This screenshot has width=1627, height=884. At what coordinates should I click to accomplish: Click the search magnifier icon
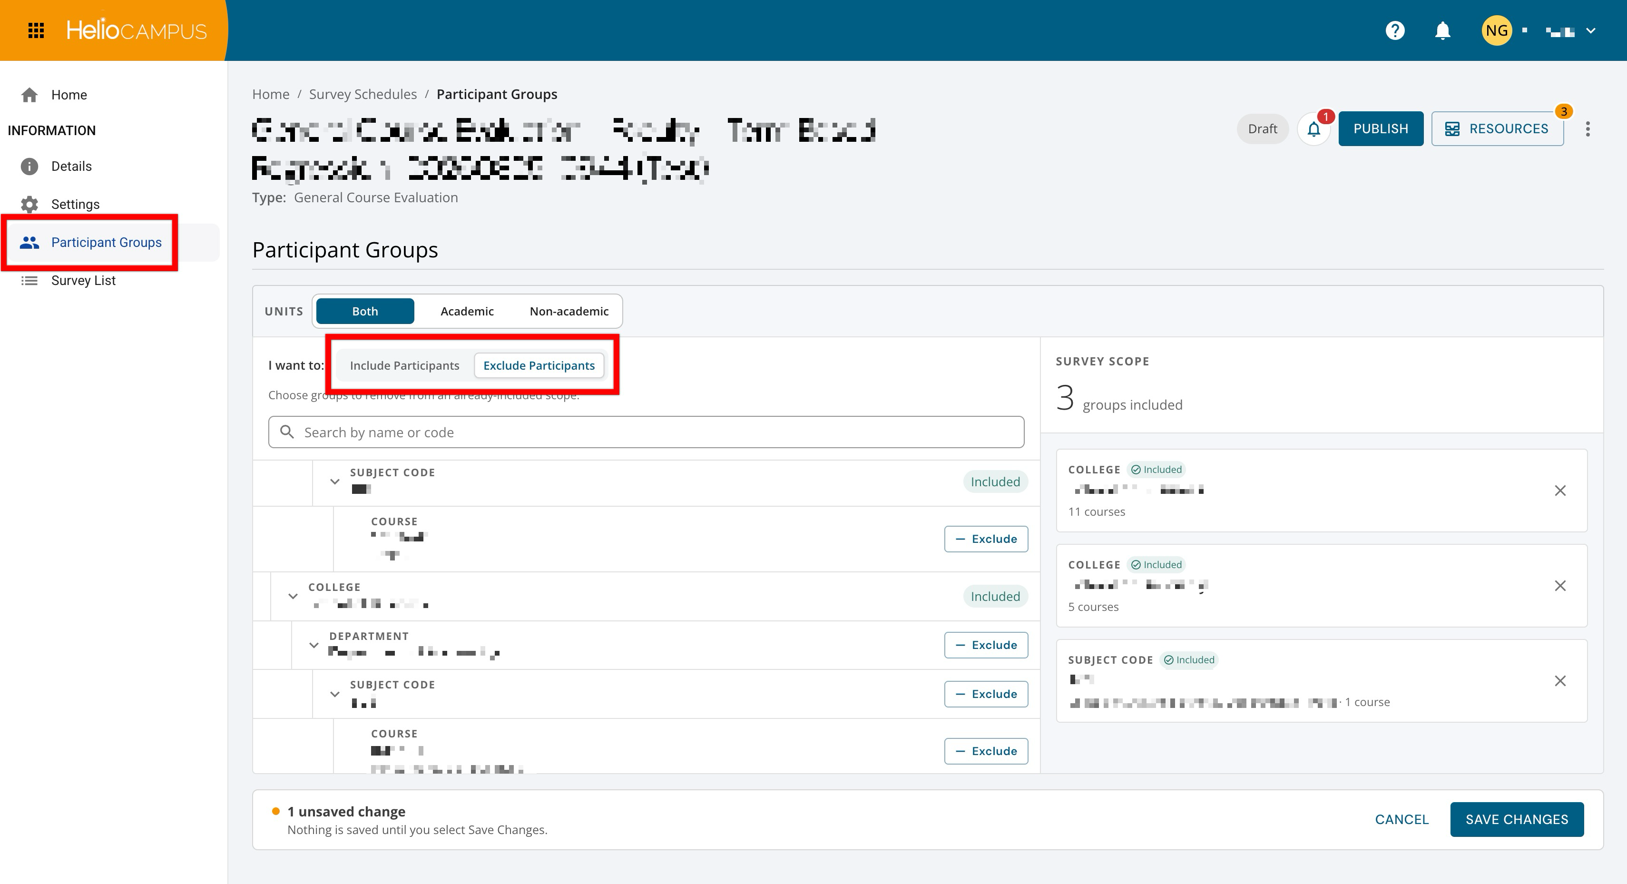point(287,432)
